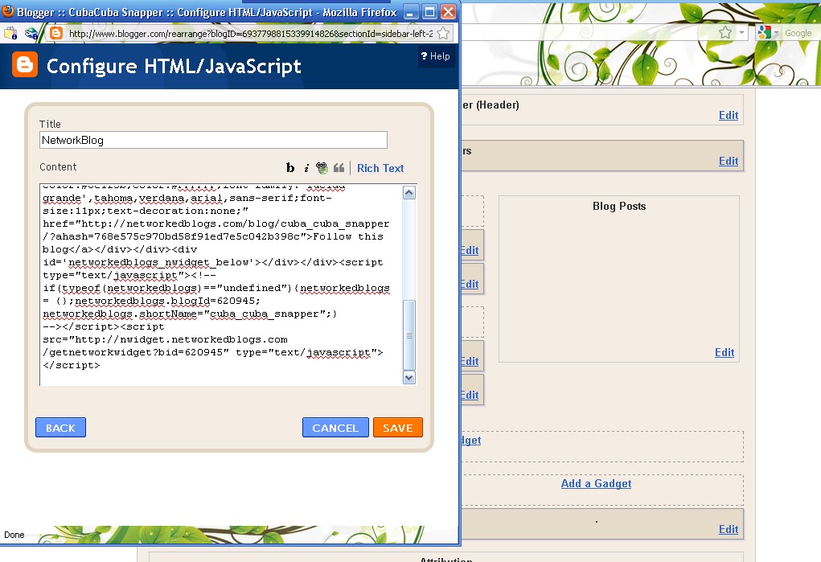Click the Add a Gadget link
821x562 pixels.
tap(596, 483)
